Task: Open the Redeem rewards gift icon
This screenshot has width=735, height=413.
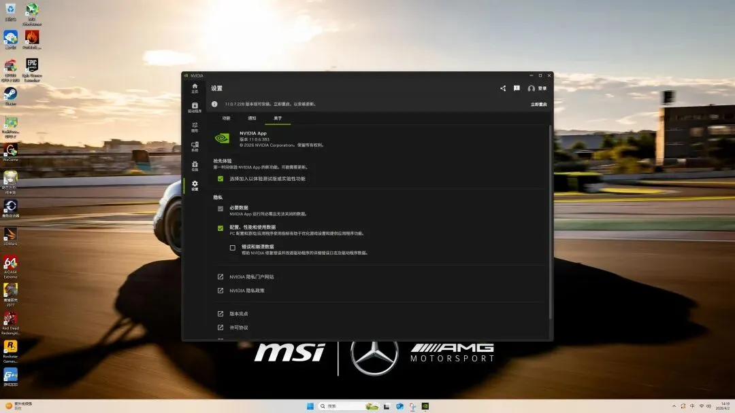Action: tap(195, 166)
